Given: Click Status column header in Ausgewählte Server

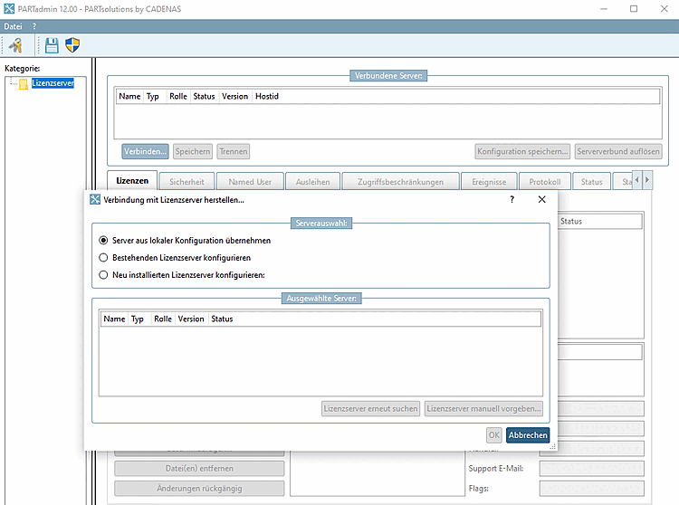Looking at the screenshot, I should tap(222, 319).
